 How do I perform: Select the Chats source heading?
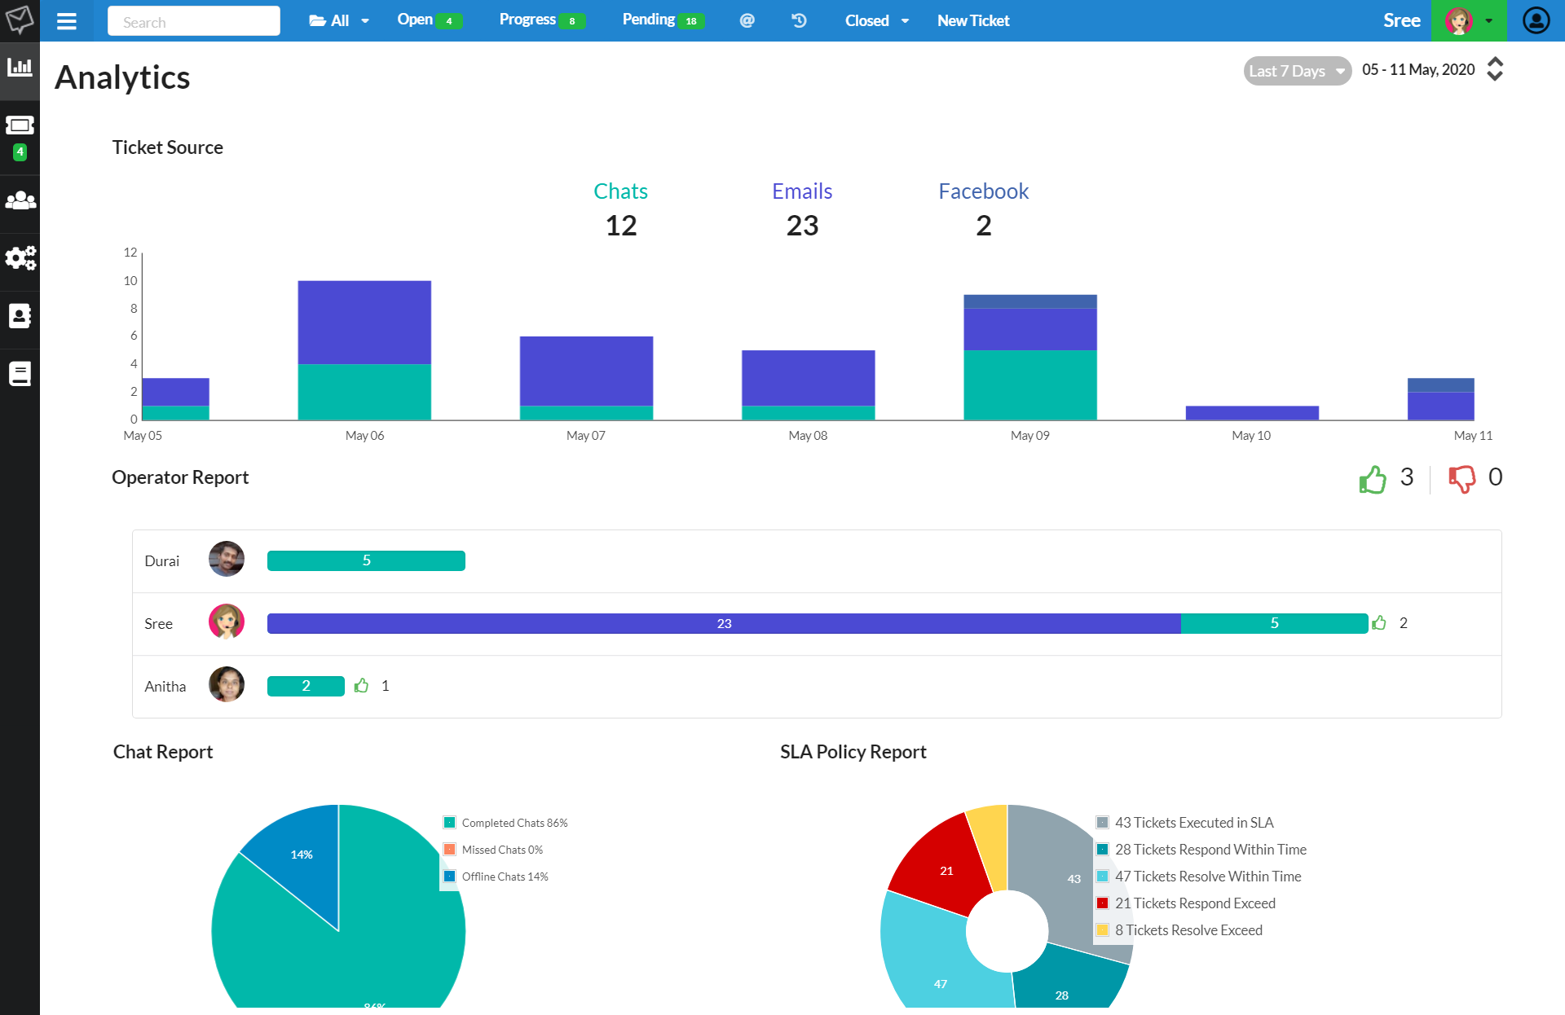pyautogui.click(x=620, y=191)
